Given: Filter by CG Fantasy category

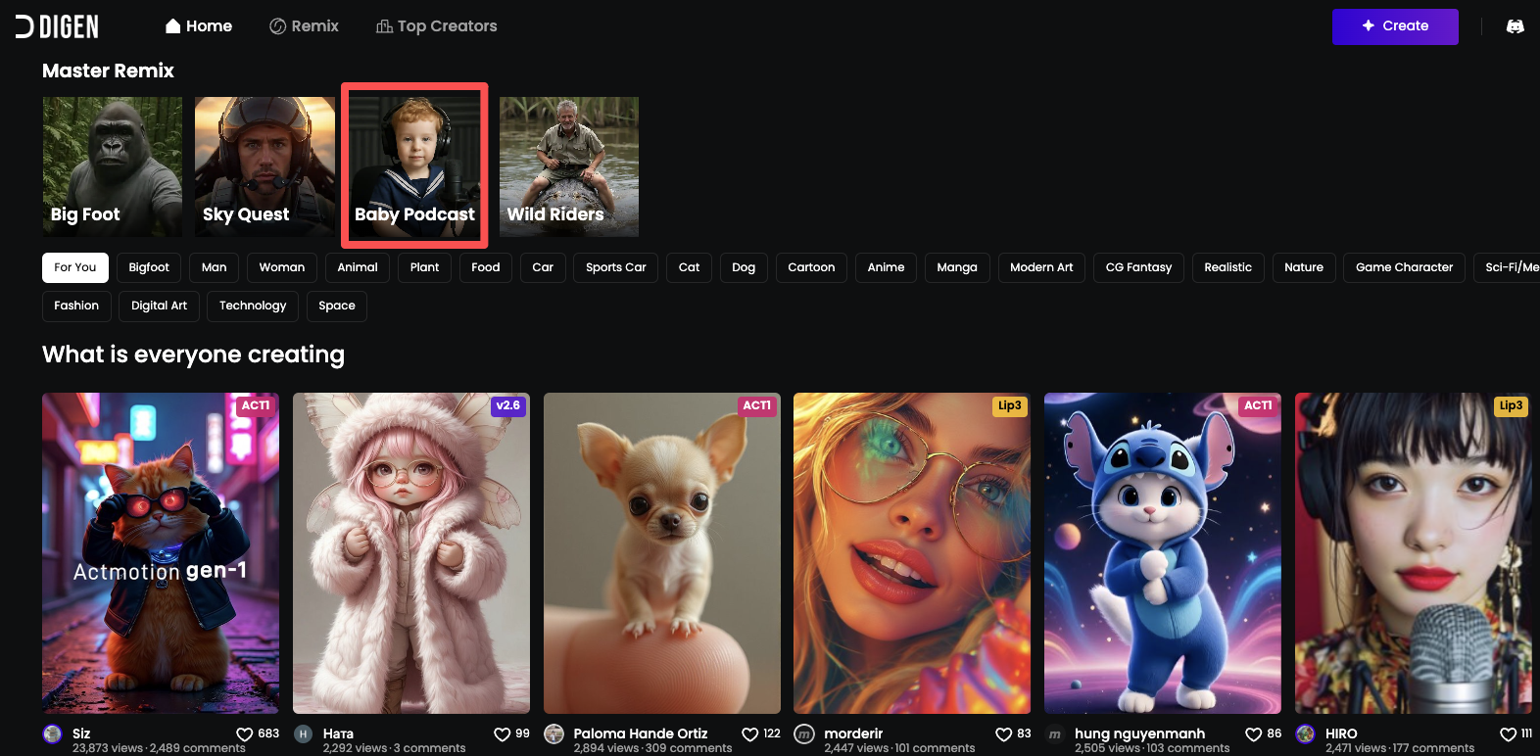Looking at the screenshot, I should (1138, 267).
